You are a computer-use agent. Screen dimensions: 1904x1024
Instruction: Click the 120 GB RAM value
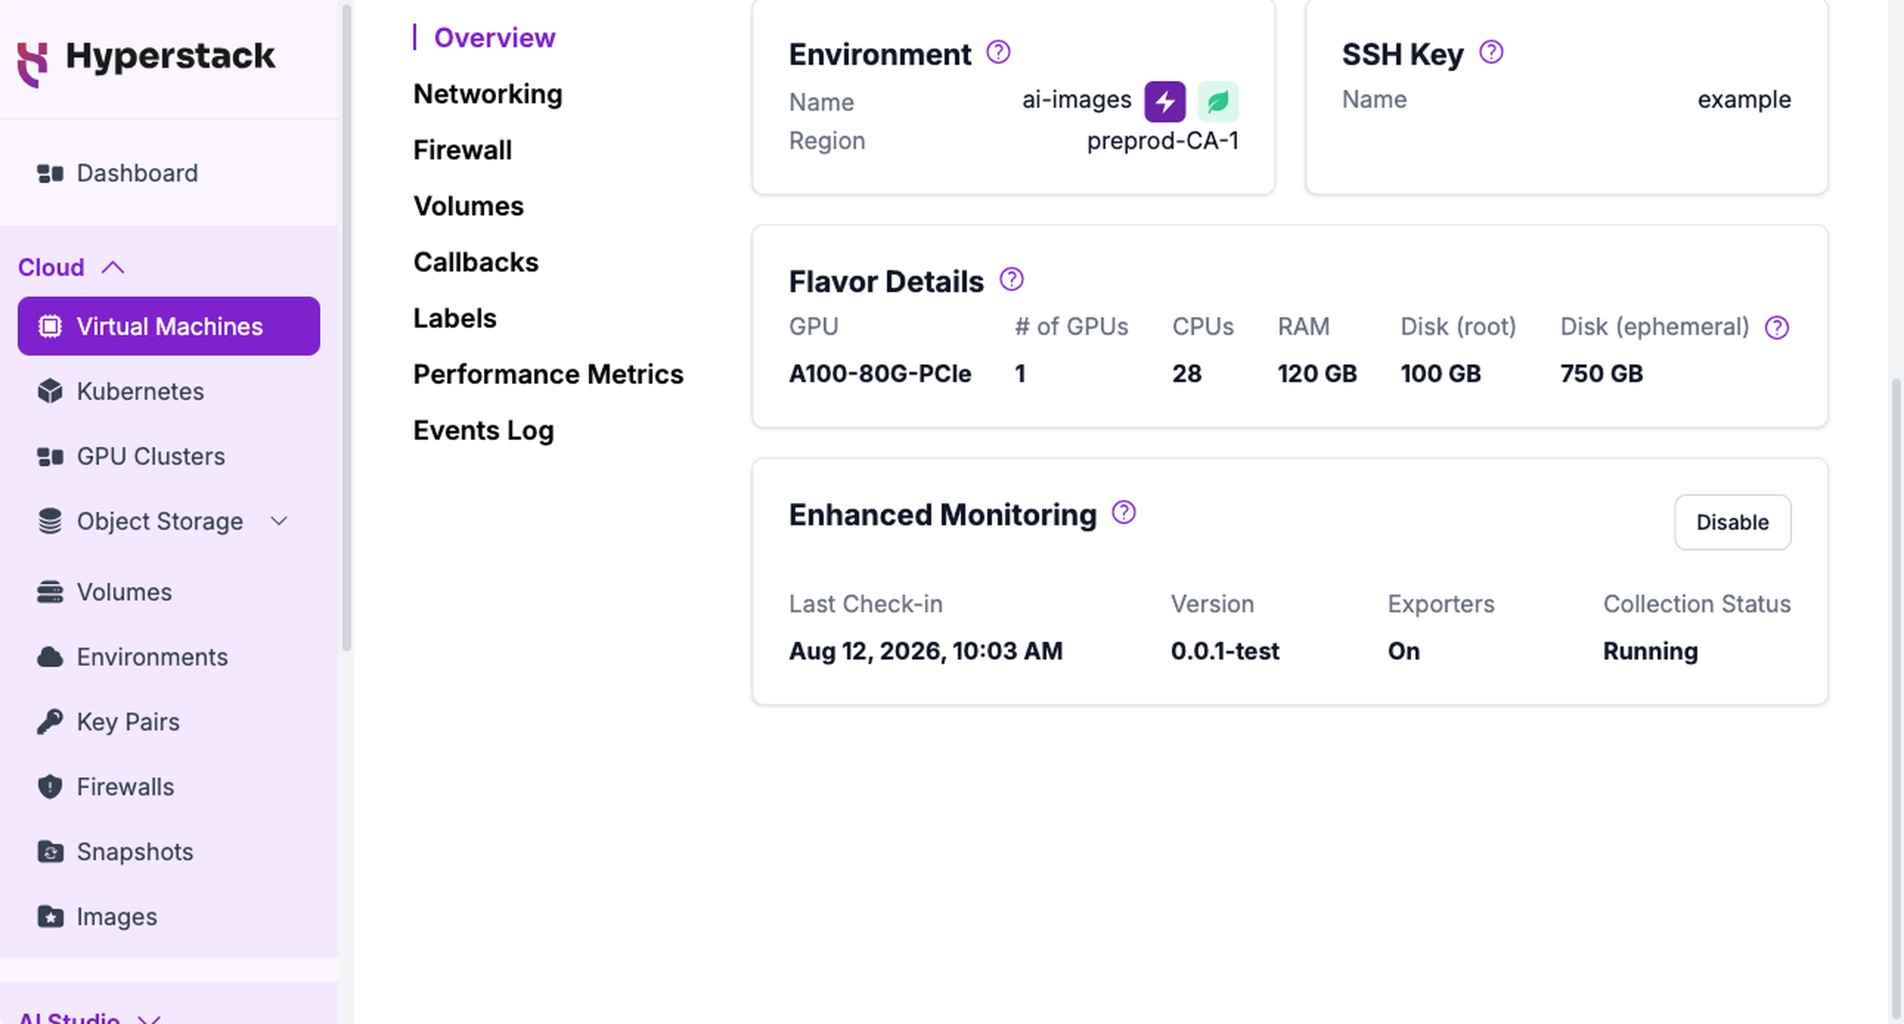(x=1317, y=373)
